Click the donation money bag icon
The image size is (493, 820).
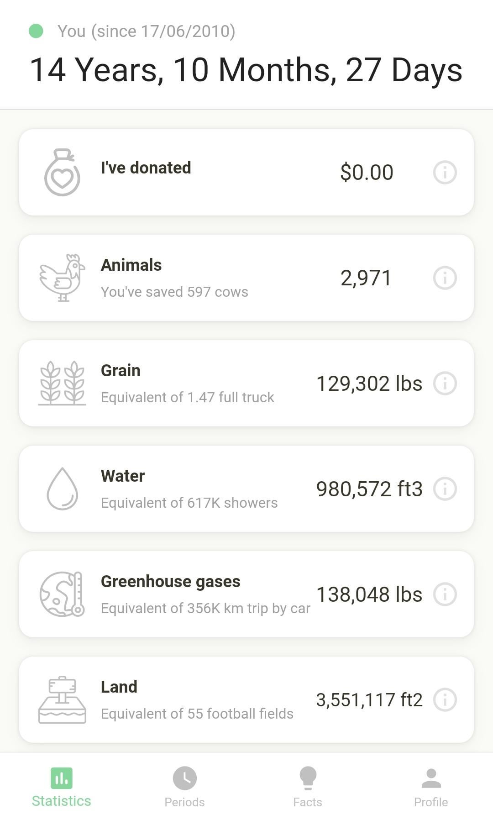pyautogui.click(x=62, y=173)
